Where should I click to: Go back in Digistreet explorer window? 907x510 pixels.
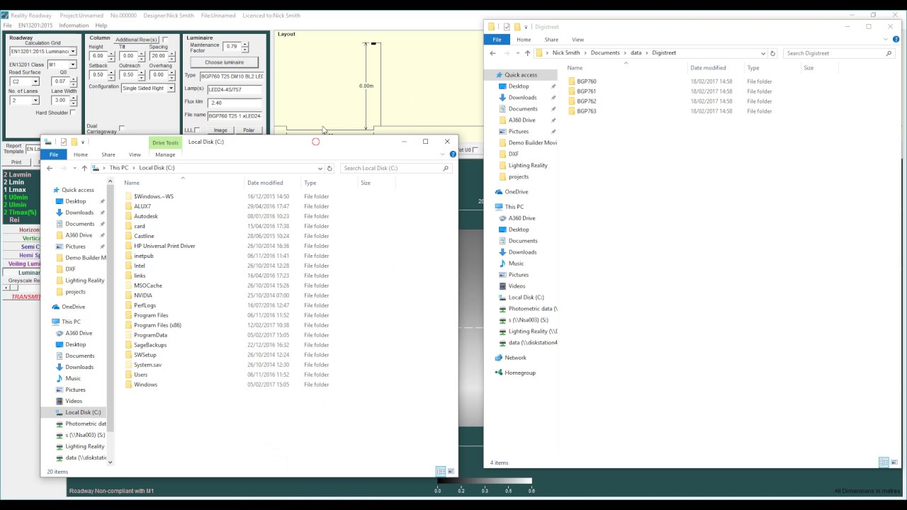pos(493,53)
